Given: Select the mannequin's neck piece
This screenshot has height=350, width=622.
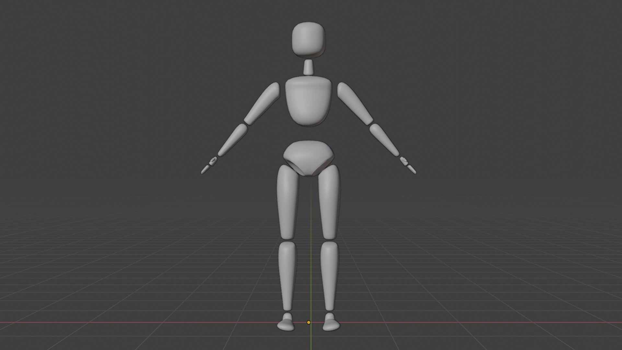Looking at the screenshot, I should pos(308,67).
